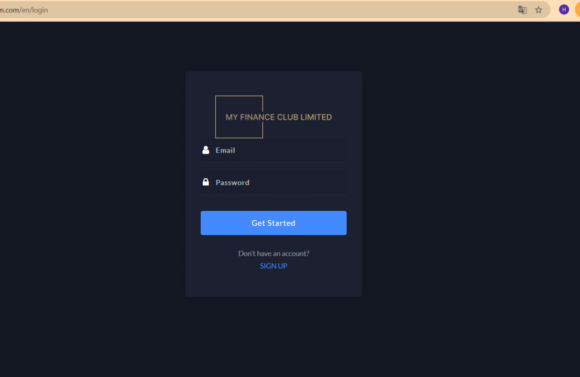Viewport: 580px width, 377px height.
Task: Focus the Email input field
Action: (x=273, y=150)
